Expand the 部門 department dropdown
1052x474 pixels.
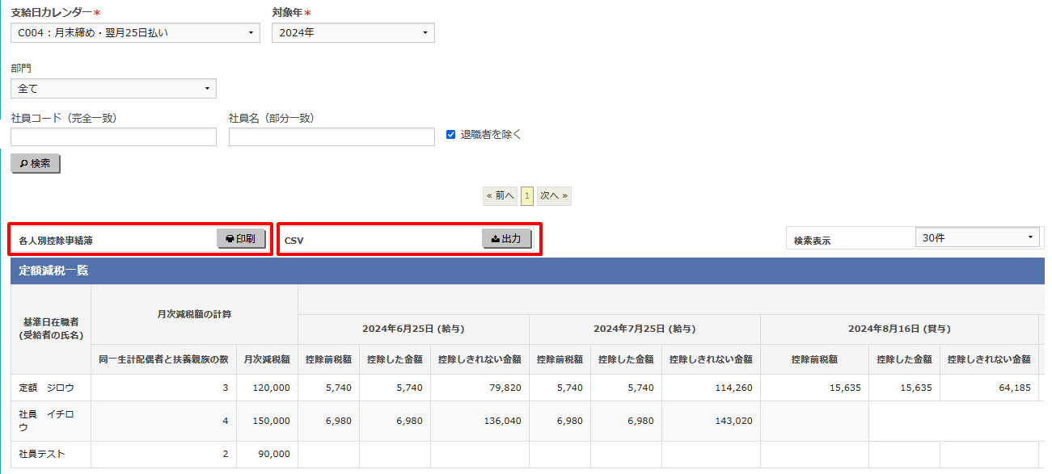tap(113, 88)
